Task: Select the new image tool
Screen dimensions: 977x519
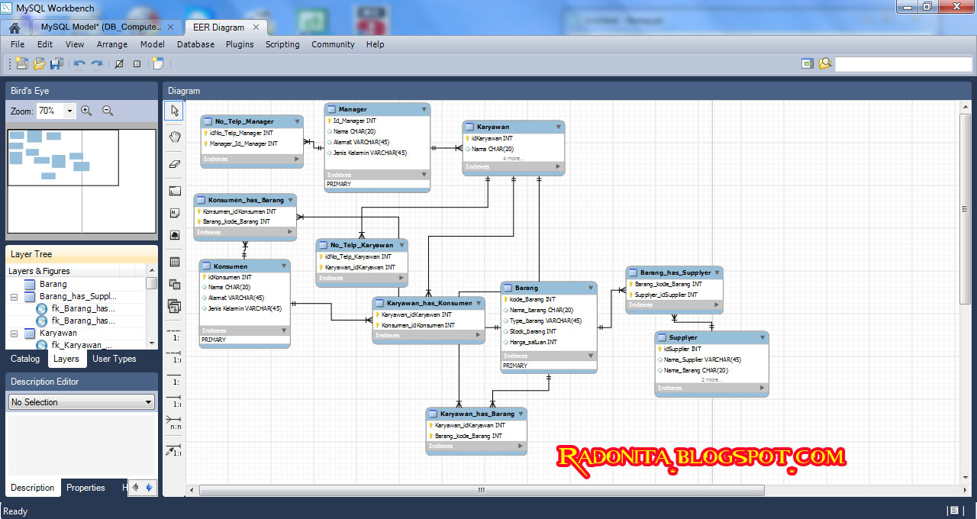Action: coord(175,235)
